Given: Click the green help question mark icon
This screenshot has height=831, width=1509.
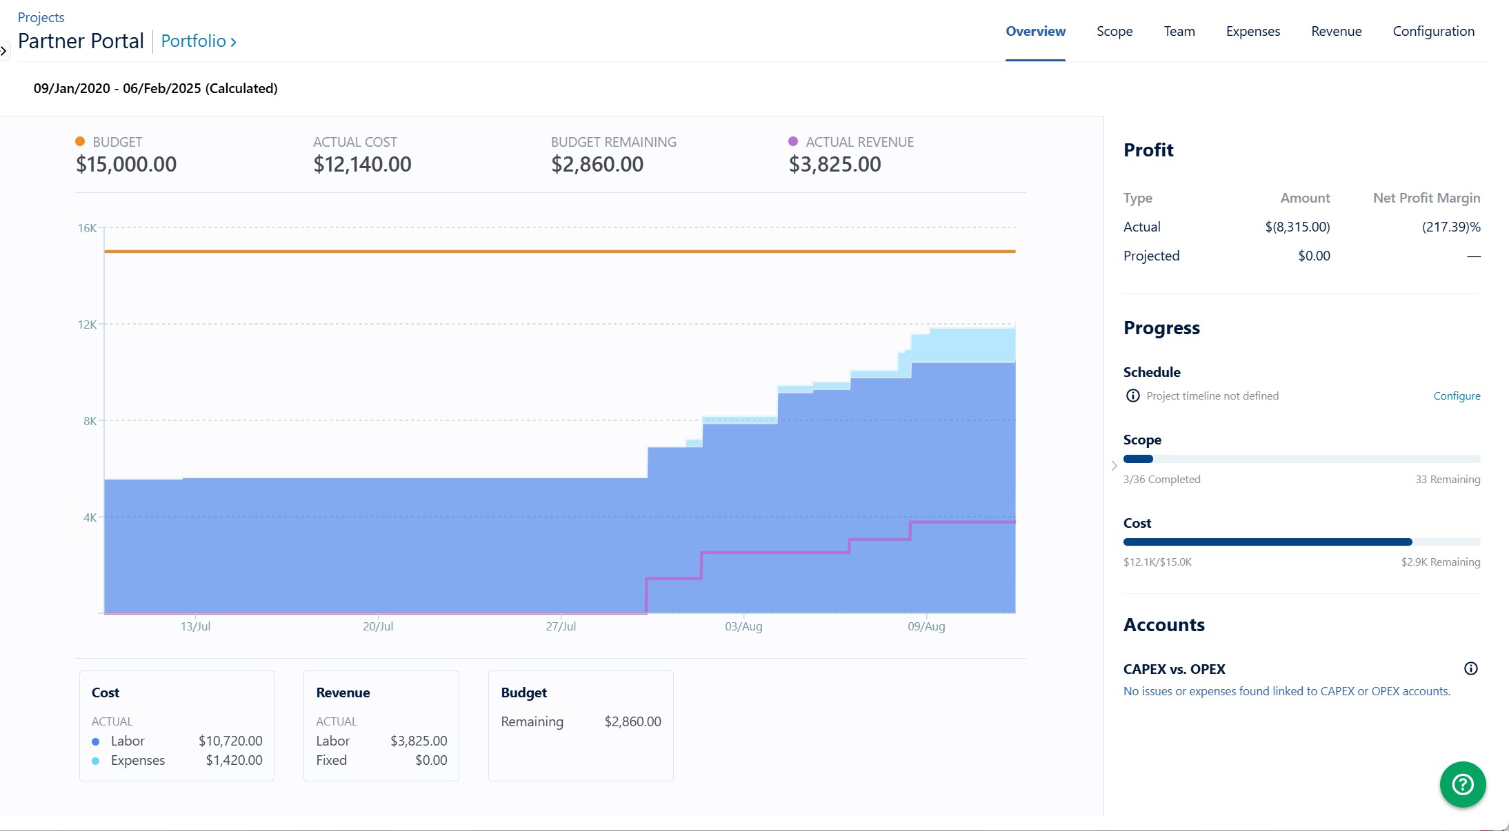Looking at the screenshot, I should pos(1462,784).
